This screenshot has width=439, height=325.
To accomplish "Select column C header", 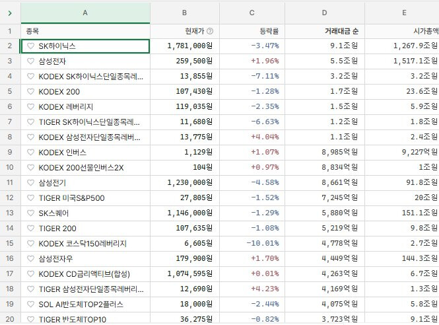I will (x=252, y=13).
